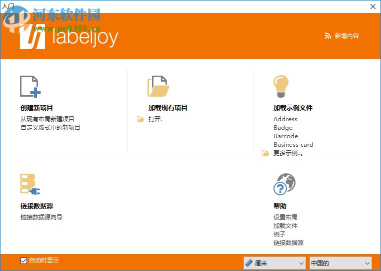The width and height of the screenshot is (381, 271).
Task: Click 自定义版式中的新项目 link
Action: coord(50,128)
